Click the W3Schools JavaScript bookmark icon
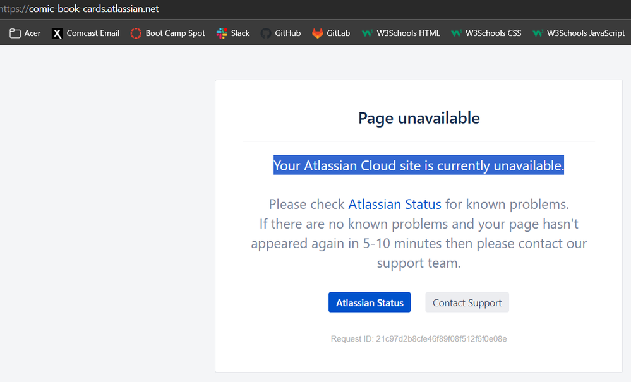631x382 pixels. pyautogui.click(x=538, y=33)
